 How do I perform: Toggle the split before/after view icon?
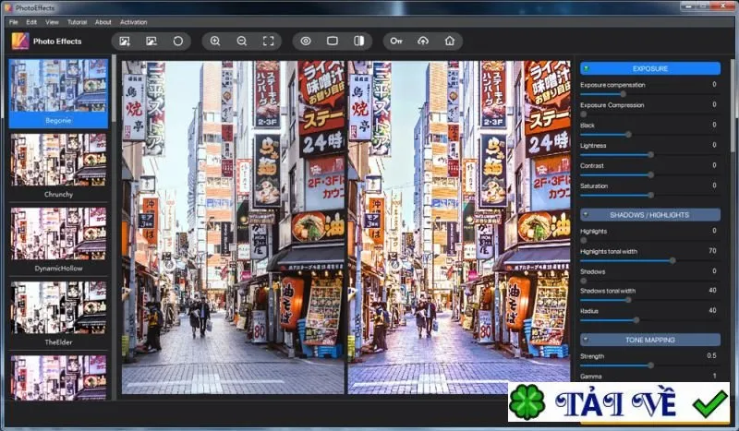point(359,41)
